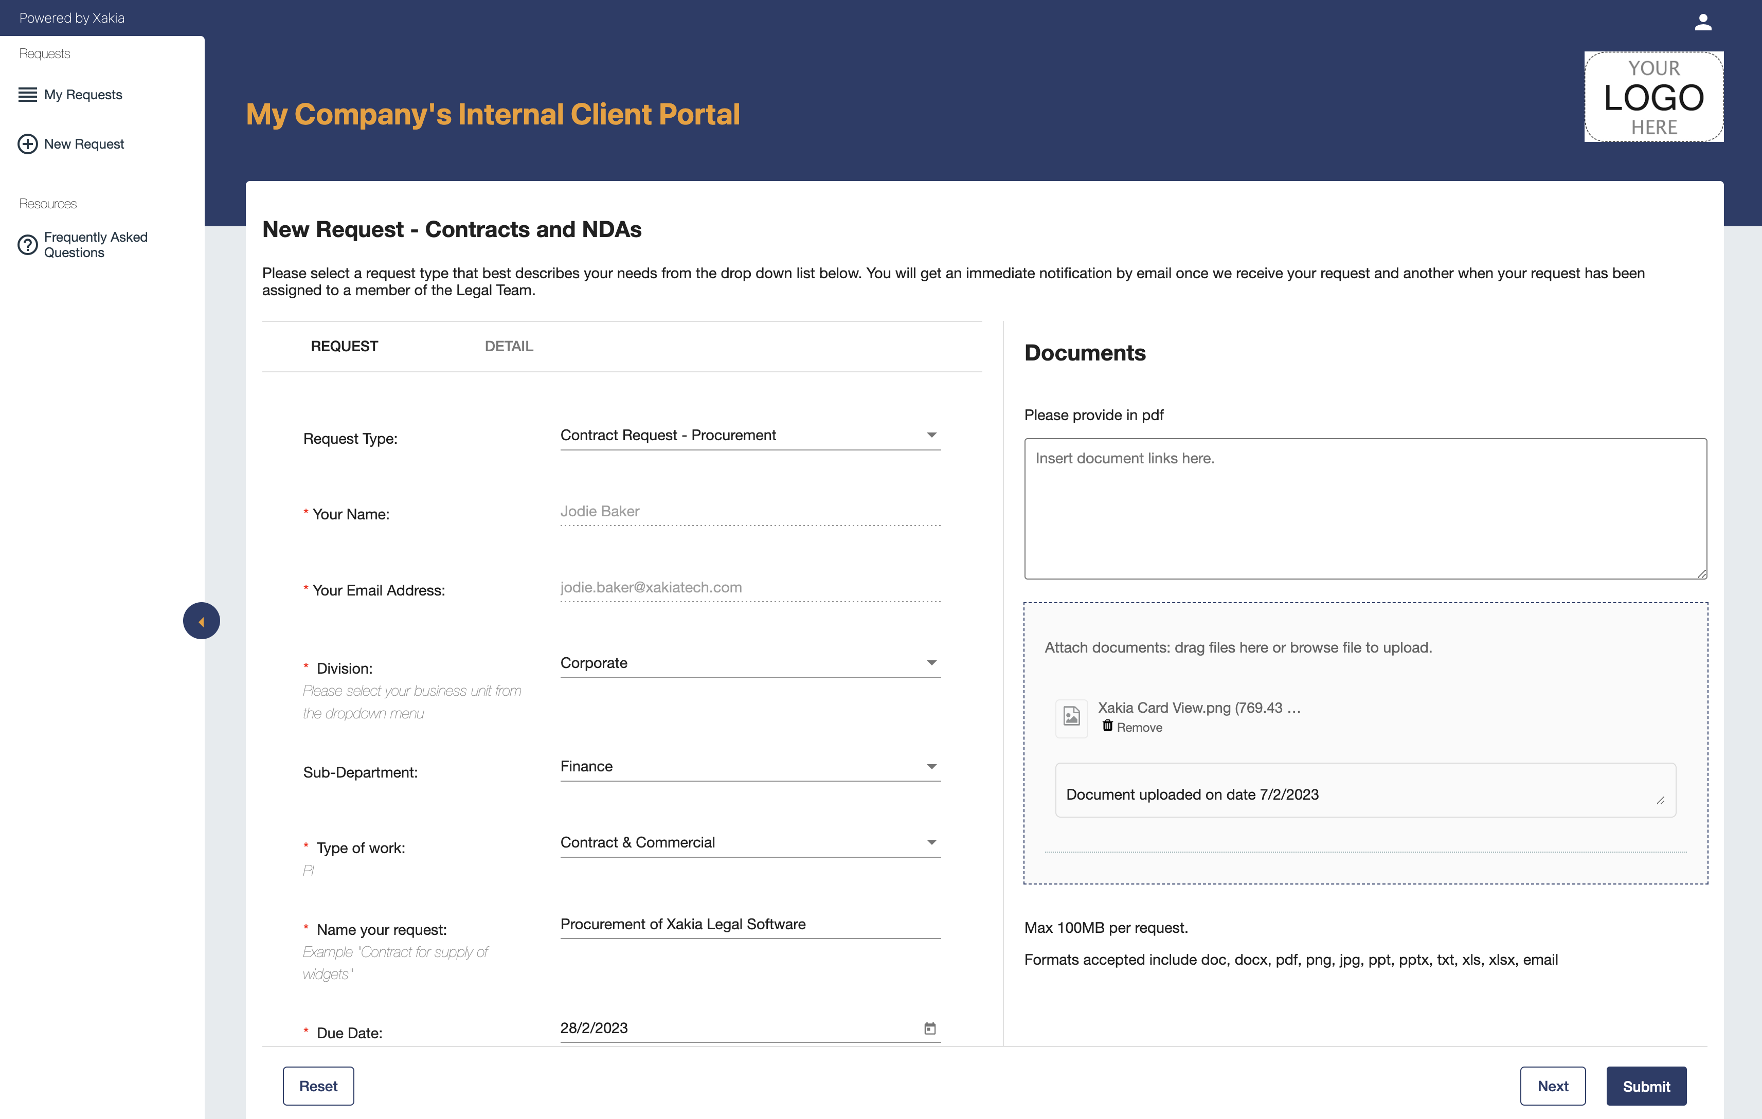Click the Xakia Card View.png file icon
Screen dimensions: 1762x1119
coord(1071,716)
